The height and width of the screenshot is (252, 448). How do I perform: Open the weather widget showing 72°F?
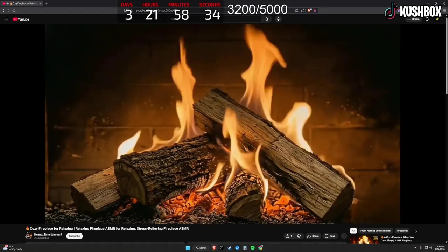click(x=13, y=248)
